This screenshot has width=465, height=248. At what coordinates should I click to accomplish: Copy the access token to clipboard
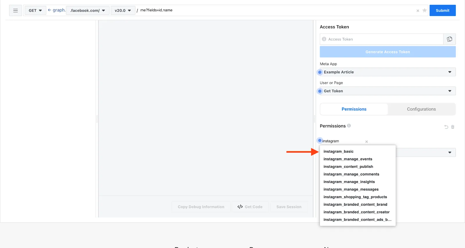[449, 39]
